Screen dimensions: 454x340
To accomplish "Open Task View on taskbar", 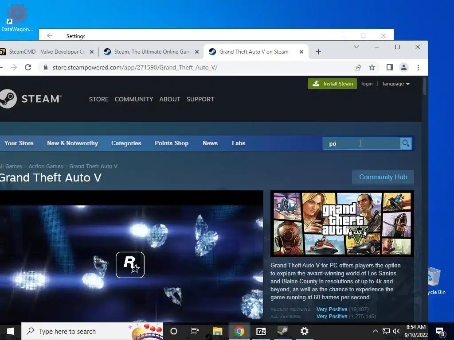I will point(195,331).
